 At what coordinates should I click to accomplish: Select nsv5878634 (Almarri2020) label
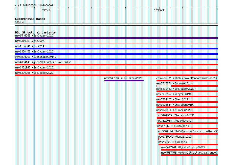click(174, 110)
